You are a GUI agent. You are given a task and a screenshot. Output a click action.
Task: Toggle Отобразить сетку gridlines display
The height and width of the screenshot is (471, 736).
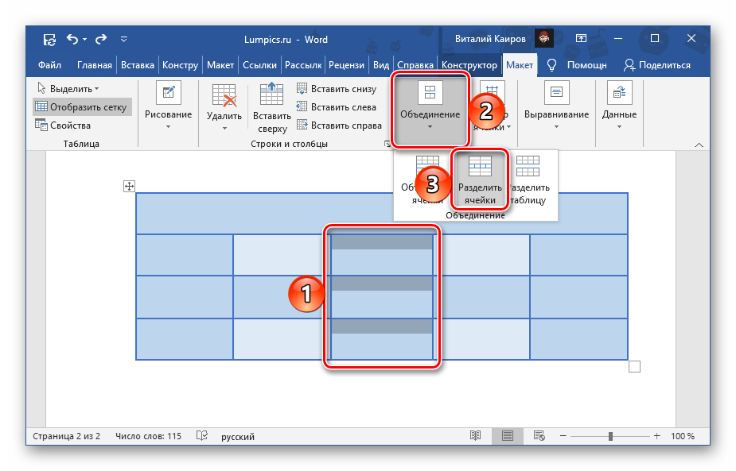[80, 106]
